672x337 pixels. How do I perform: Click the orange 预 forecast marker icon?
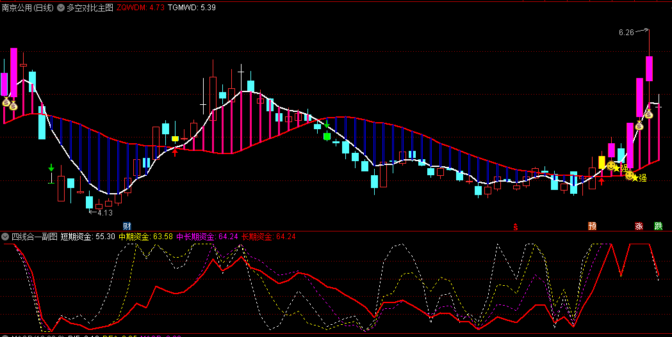593,226
